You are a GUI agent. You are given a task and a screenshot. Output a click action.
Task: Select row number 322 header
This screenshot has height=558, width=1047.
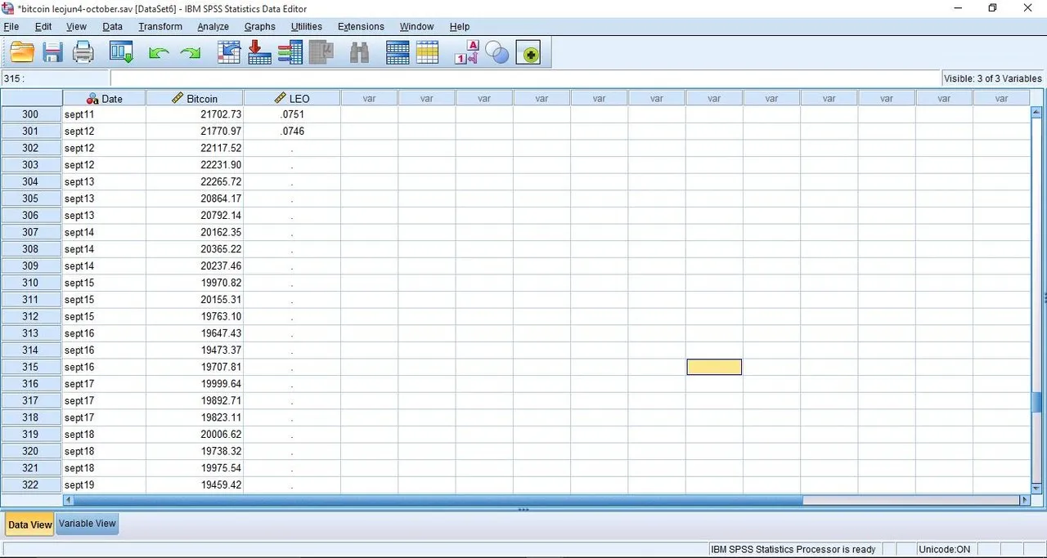click(x=31, y=484)
